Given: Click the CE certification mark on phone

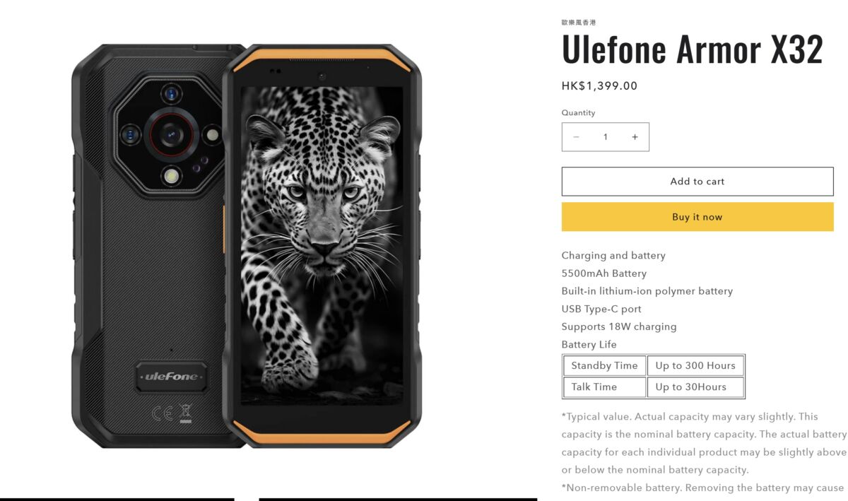Looking at the screenshot, I should pos(162,412).
